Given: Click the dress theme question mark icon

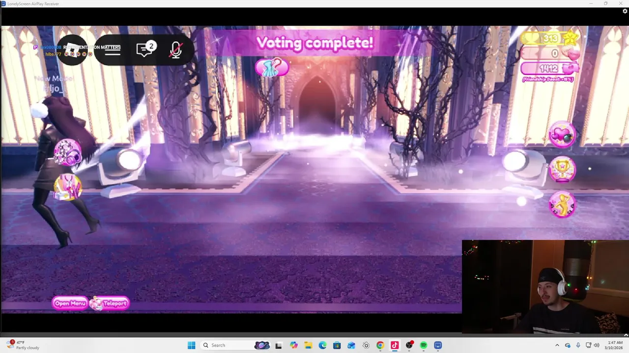Looking at the screenshot, I should click(272, 68).
